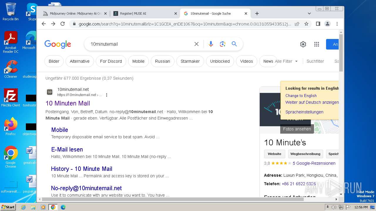The height and width of the screenshot is (211, 376).
Task: Click the Chrome address bar URL
Action: tap(185, 24)
